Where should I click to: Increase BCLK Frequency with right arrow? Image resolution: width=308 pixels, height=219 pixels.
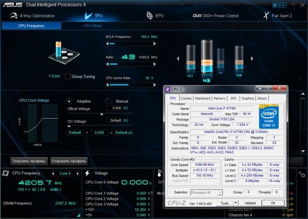(155, 44)
